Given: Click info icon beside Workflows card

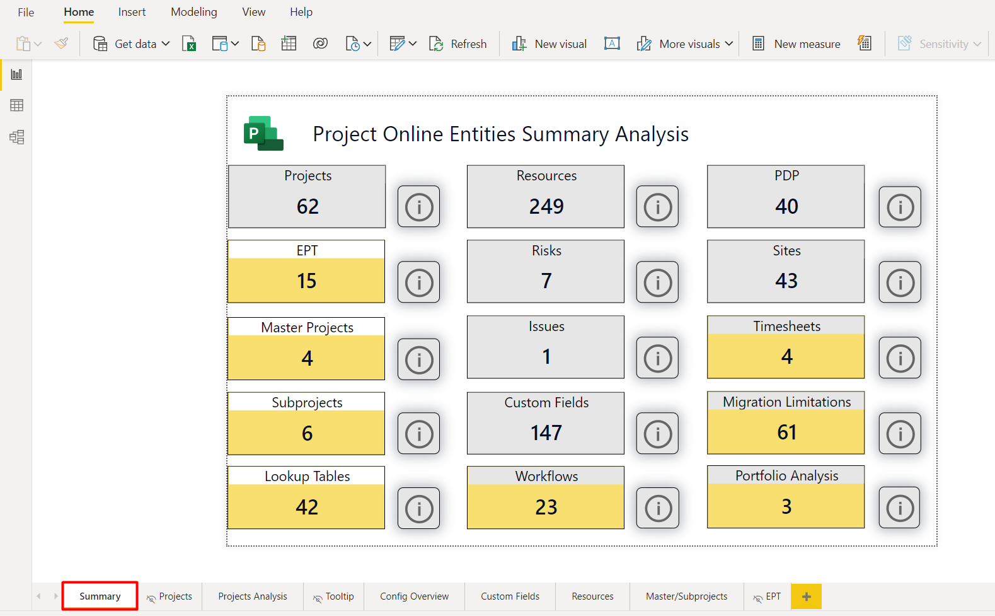Looking at the screenshot, I should click(658, 508).
